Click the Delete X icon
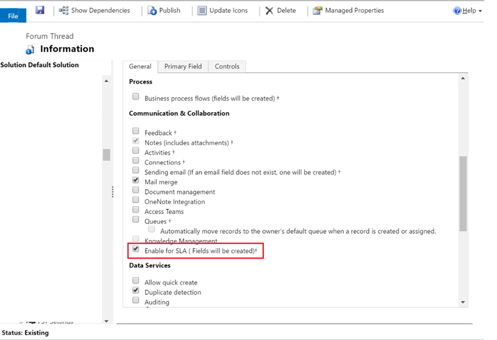 [269, 10]
